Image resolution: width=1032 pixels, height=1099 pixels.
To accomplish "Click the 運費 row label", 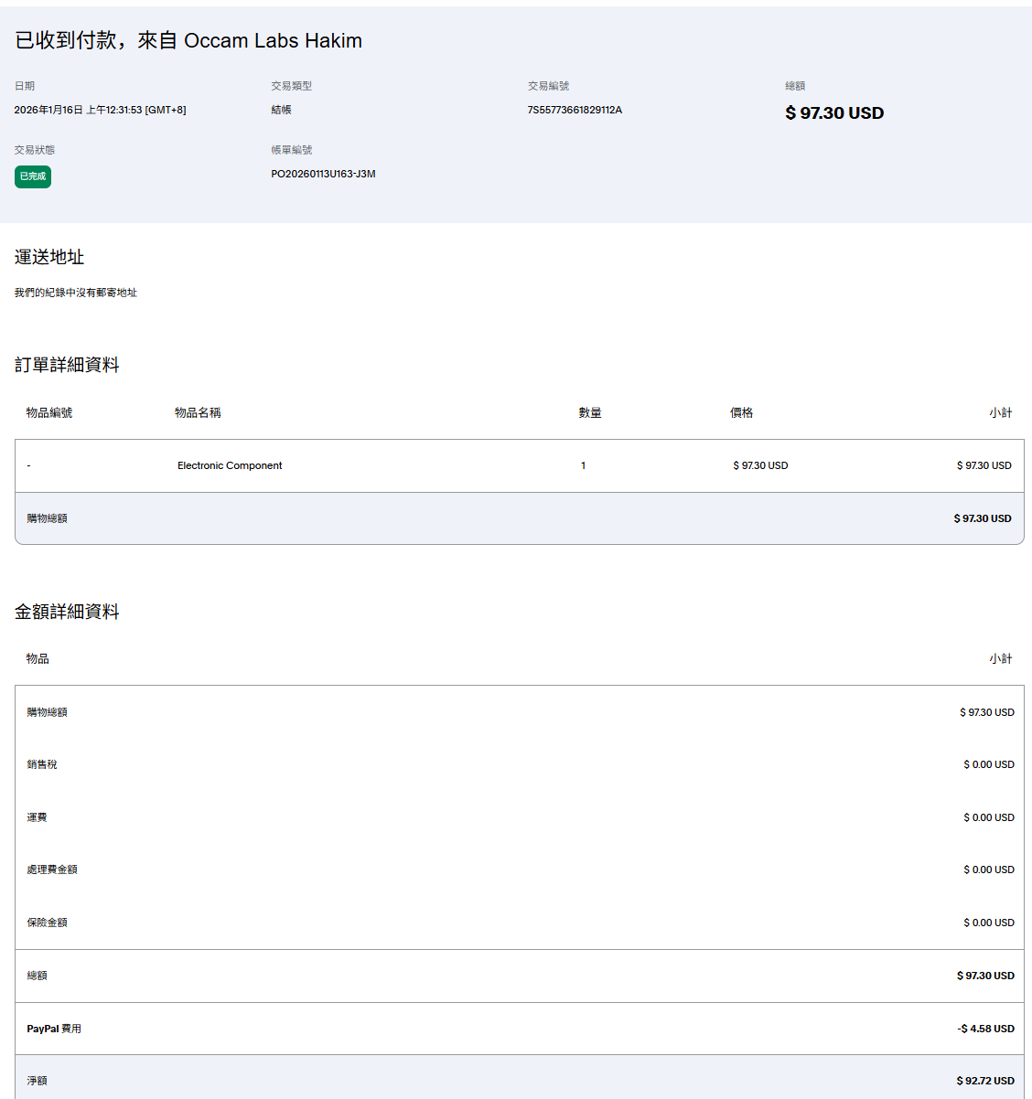I will 37,817.
